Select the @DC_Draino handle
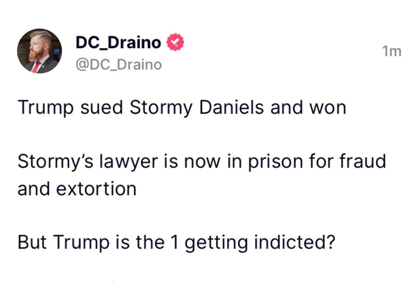The image size is (419, 284). [119, 65]
